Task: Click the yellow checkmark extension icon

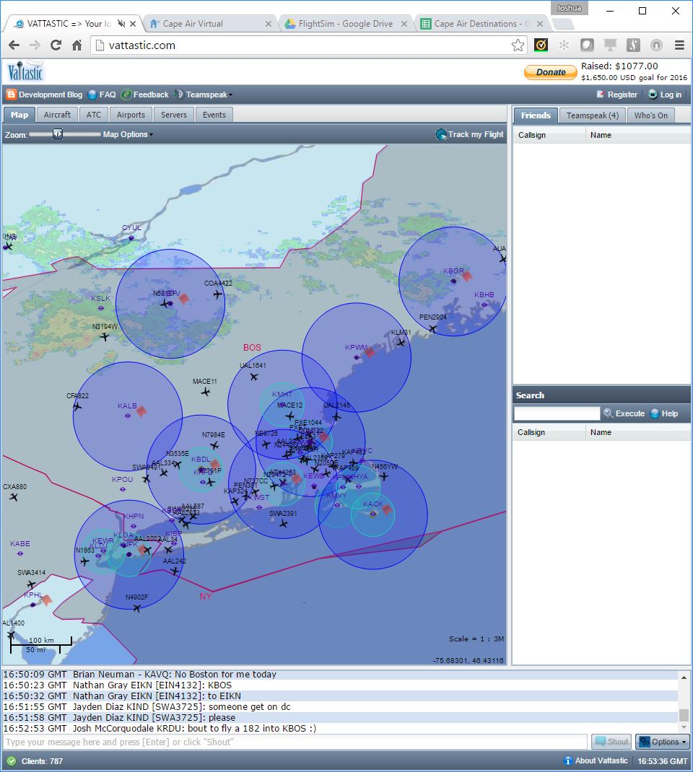Action: [541, 45]
